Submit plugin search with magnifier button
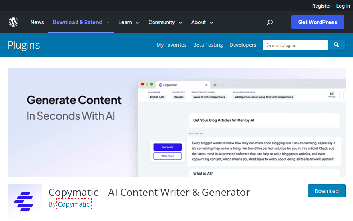Screen dimensions: 353x221 tap(336, 45)
